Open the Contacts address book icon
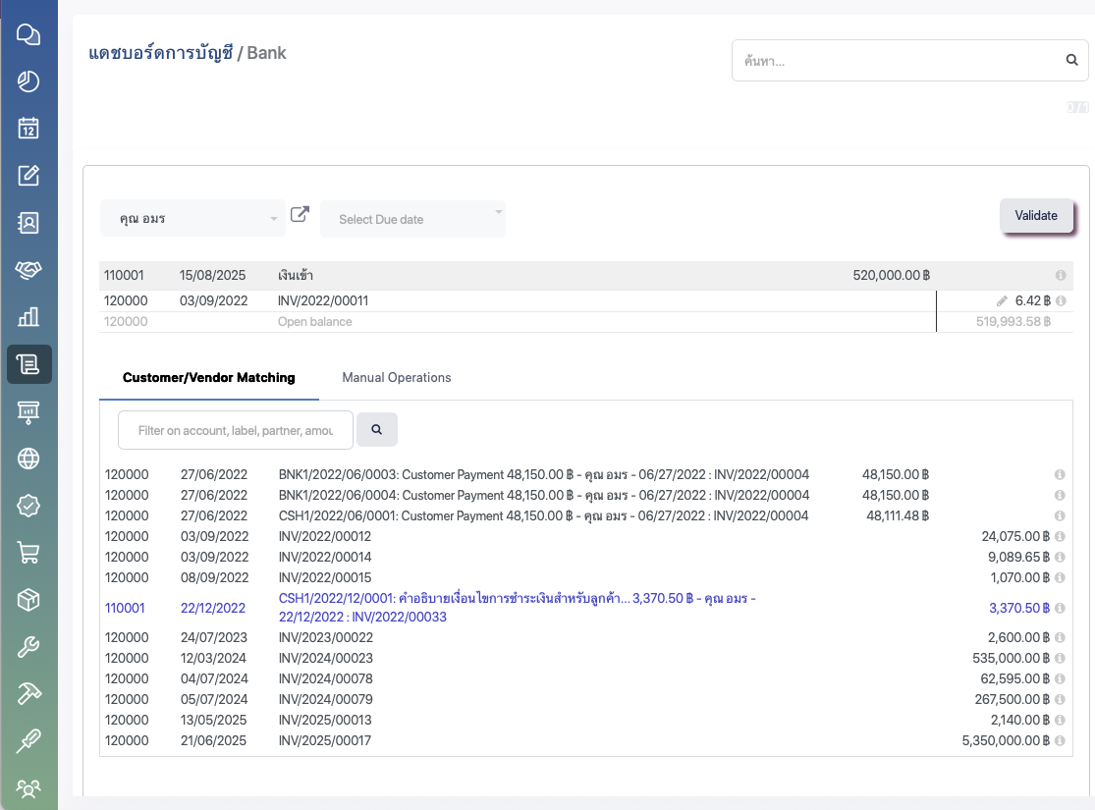Viewport: 1095px width, 810px height. [x=28, y=223]
